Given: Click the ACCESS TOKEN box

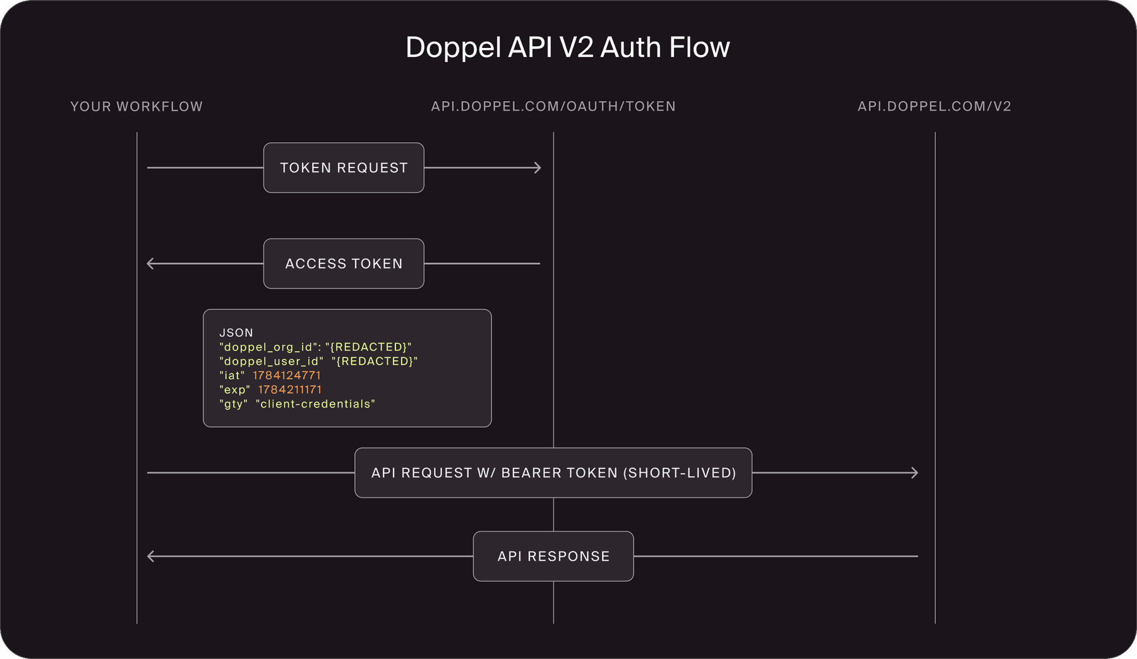Looking at the screenshot, I should [344, 263].
